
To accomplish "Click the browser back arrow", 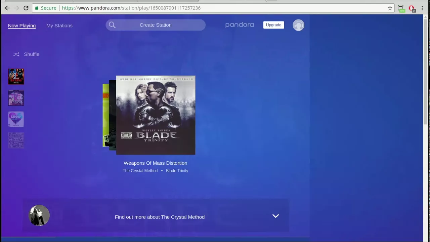I will coord(7,8).
